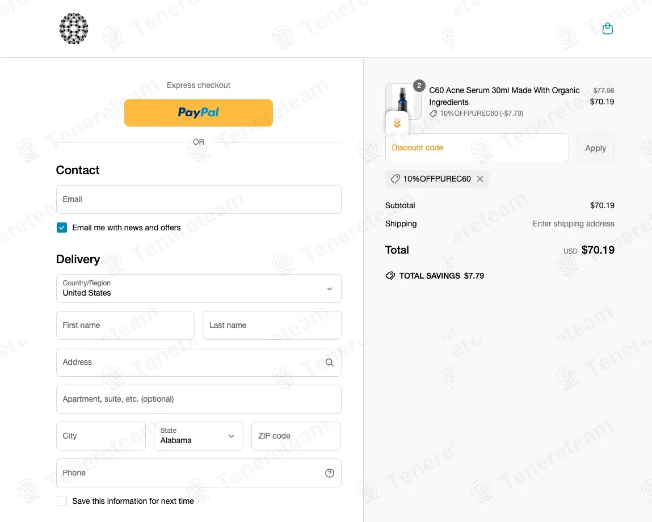Click the Apartment, suite optional field
This screenshot has height=522, width=652.
[x=199, y=399]
